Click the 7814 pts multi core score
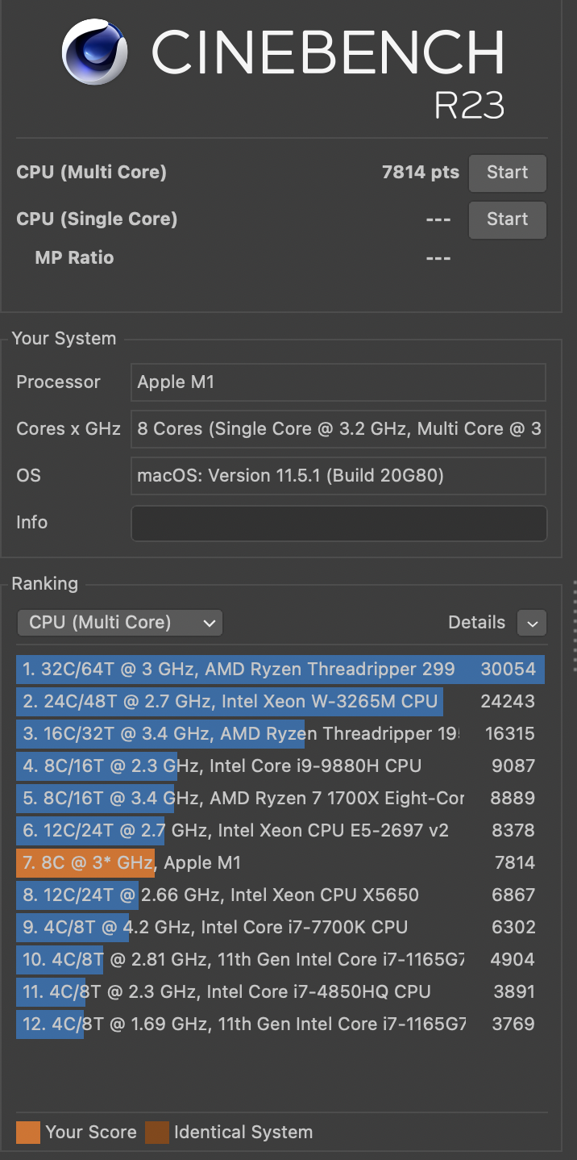Viewport: 577px width, 1160px height. pos(421,173)
